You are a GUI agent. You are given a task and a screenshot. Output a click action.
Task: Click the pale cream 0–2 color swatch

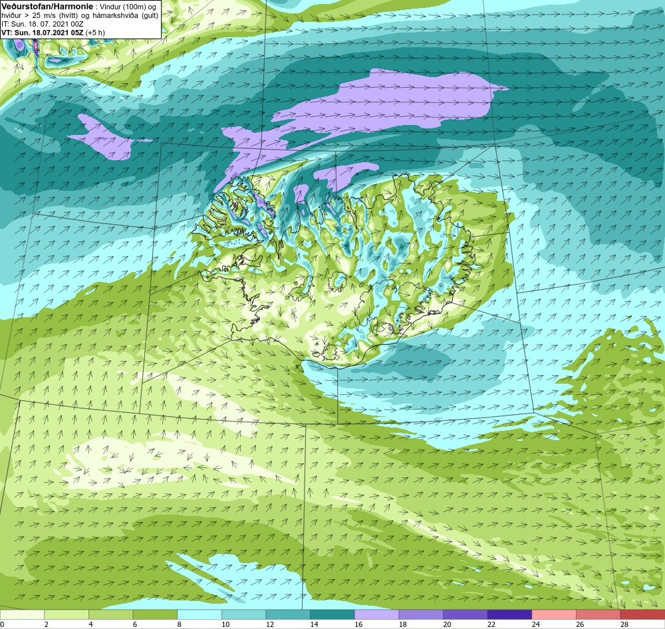(22, 614)
